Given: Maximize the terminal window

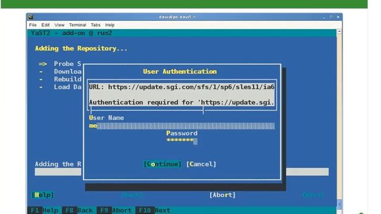Looking at the screenshot, I should click(331, 17).
